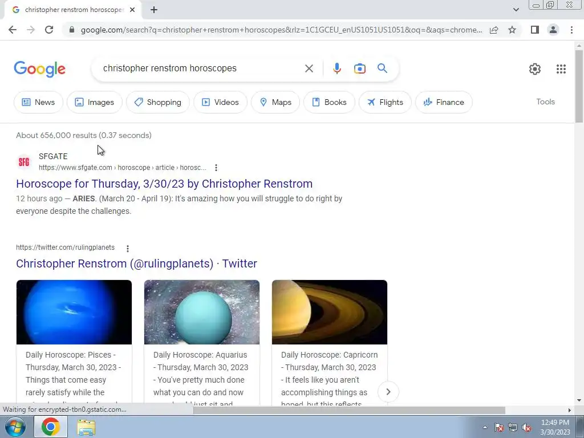Show hidden tray icons arrow
This screenshot has height=438, width=584.
point(485,428)
